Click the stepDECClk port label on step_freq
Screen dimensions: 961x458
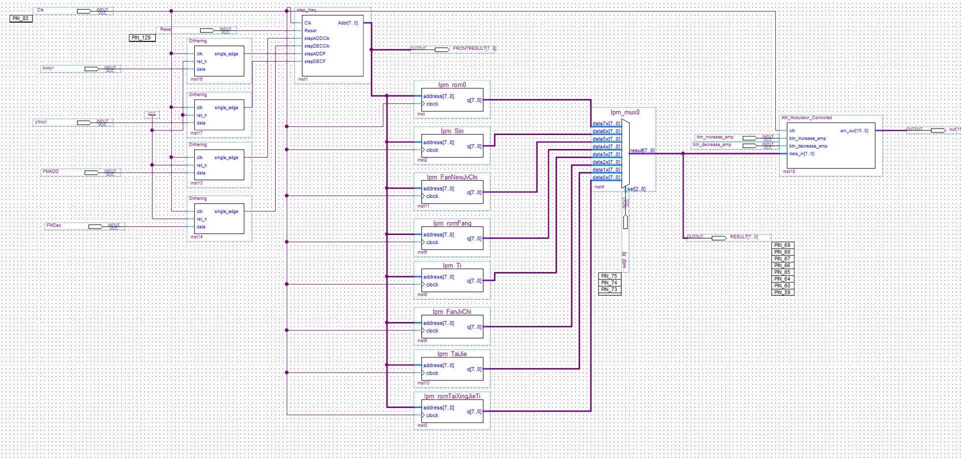point(317,46)
